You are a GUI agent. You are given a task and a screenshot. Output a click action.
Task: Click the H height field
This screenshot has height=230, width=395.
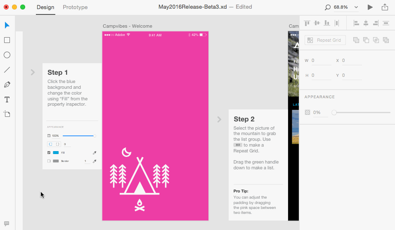coord(321,75)
